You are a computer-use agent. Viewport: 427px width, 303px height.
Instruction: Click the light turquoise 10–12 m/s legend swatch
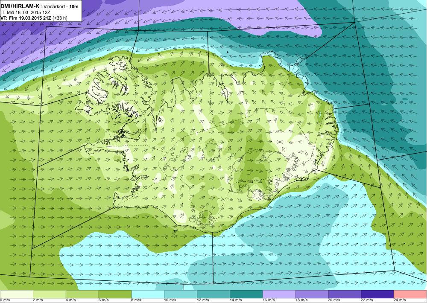click(x=181, y=294)
